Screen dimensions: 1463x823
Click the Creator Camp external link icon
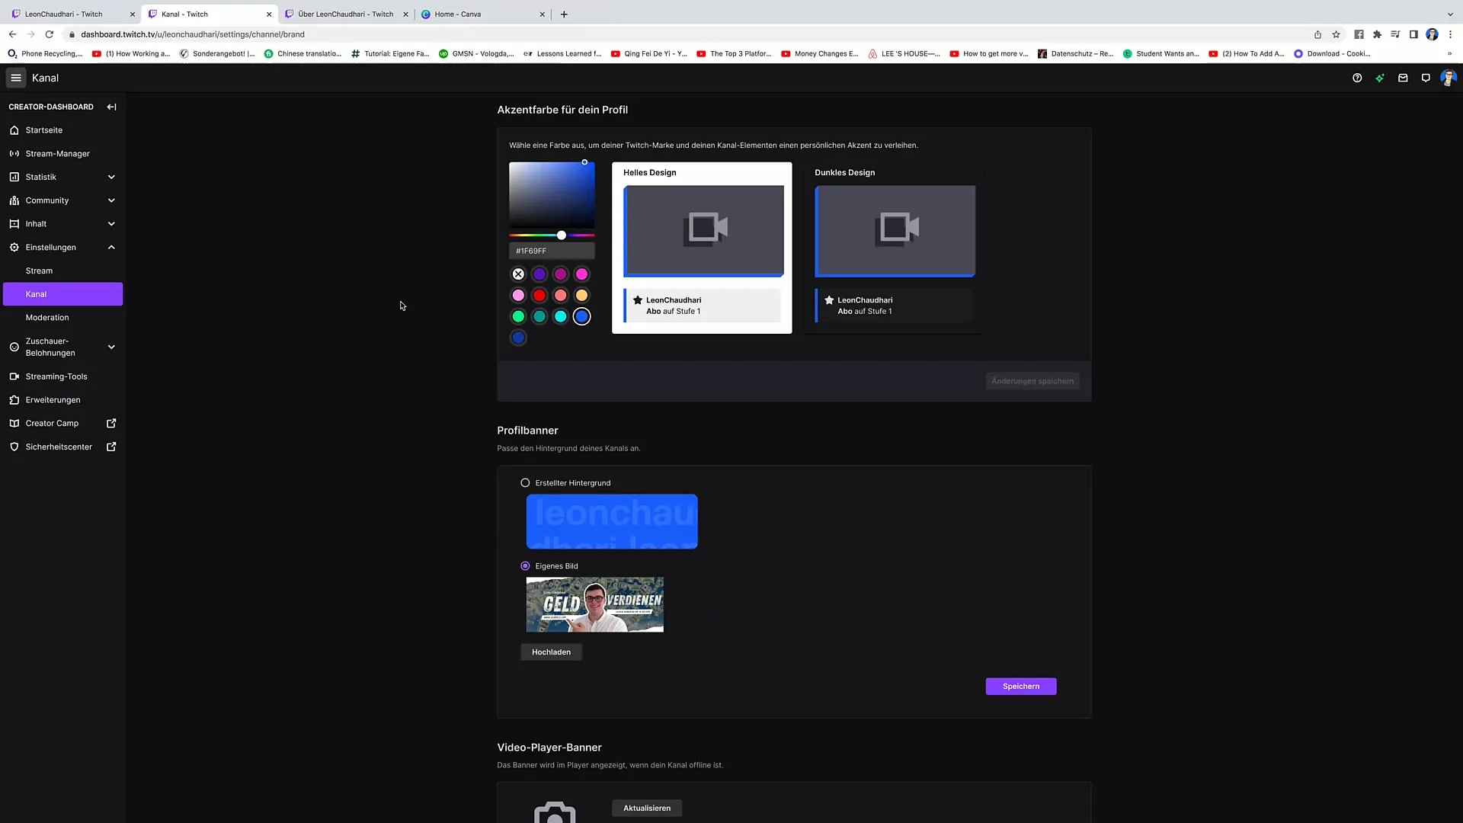[x=111, y=423]
